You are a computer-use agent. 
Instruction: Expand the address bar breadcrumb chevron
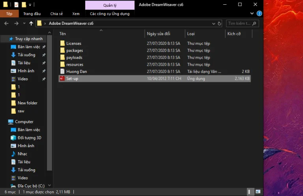coord(45,24)
